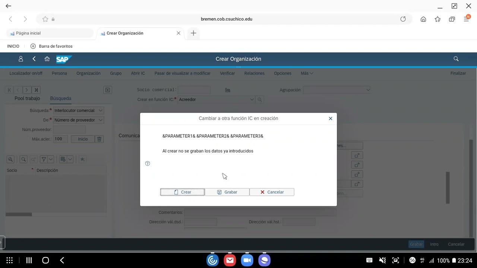Go back with the SAP header arrow
The height and width of the screenshot is (268, 477).
click(34, 59)
